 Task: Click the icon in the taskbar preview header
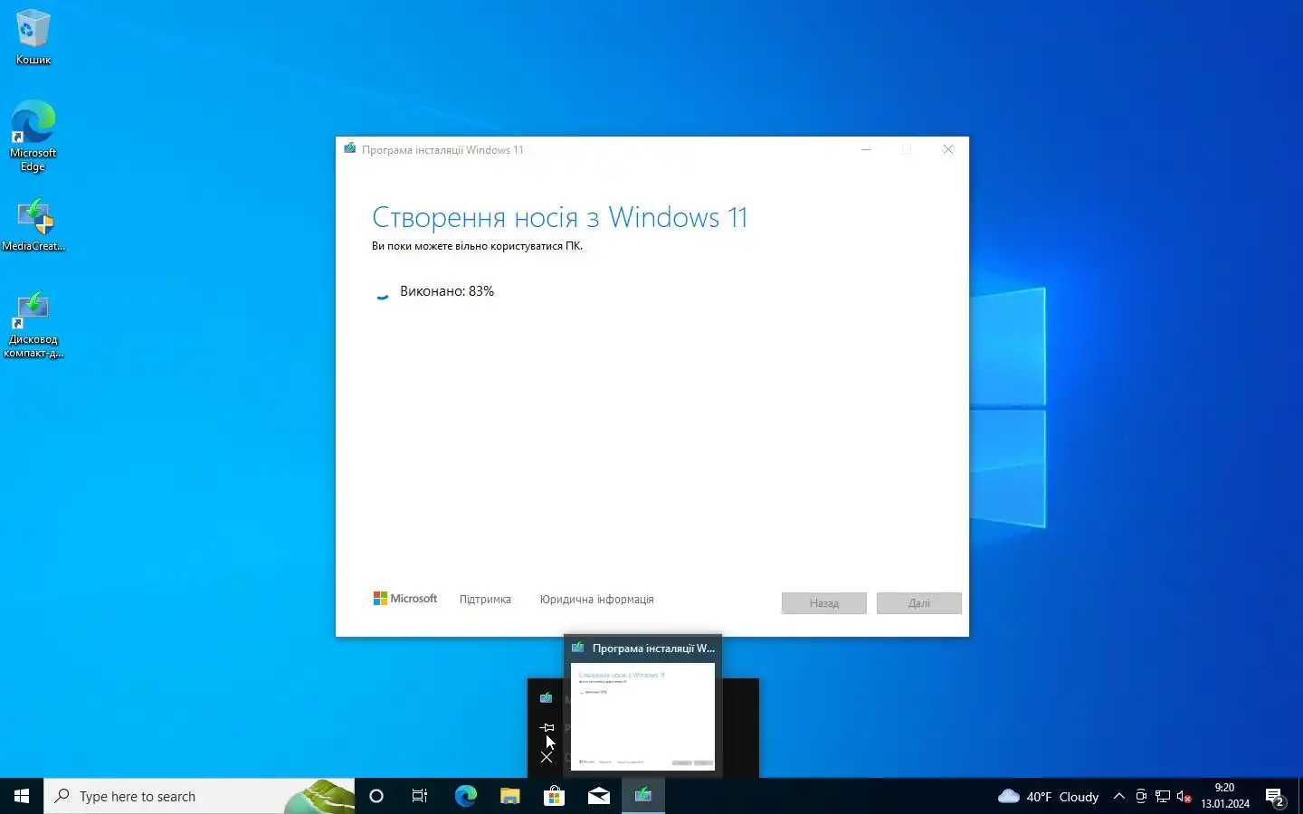(x=578, y=648)
